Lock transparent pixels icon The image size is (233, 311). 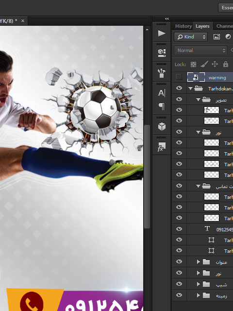point(193,64)
